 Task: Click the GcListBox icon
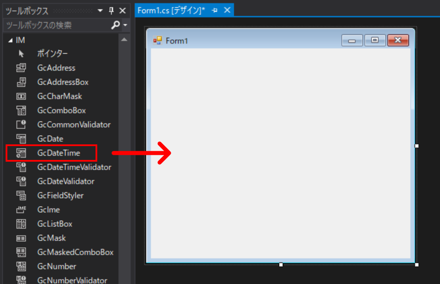(x=21, y=223)
